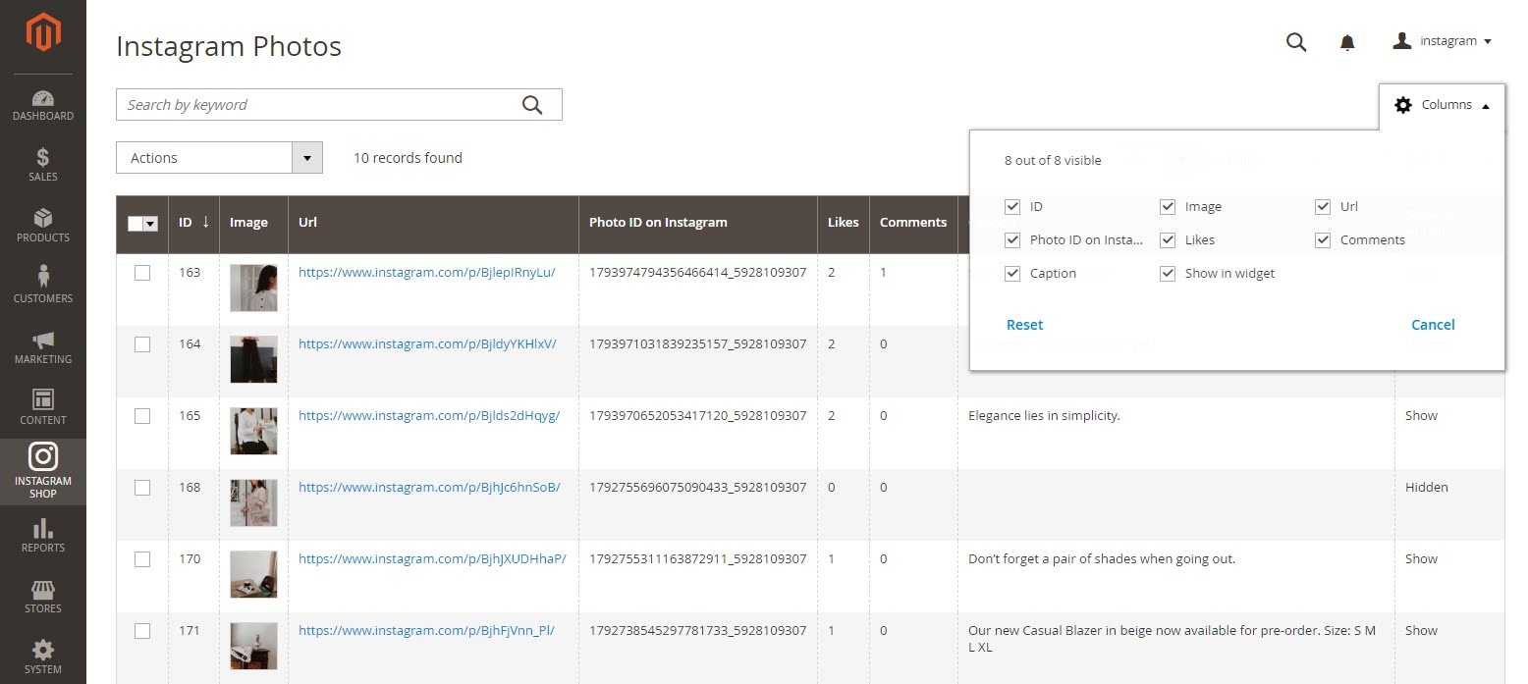Screen dimensions: 1528x684
Task: Click the Reset link in Columns panel
Action: point(1024,325)
